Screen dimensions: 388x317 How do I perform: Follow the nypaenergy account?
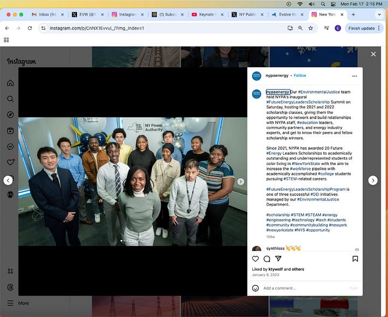[300, 75]
